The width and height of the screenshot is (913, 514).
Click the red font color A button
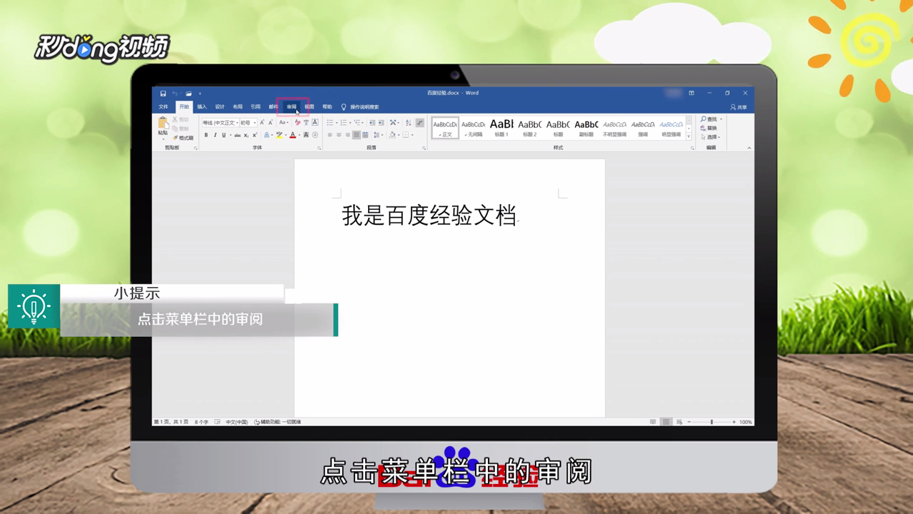(292, 135)
